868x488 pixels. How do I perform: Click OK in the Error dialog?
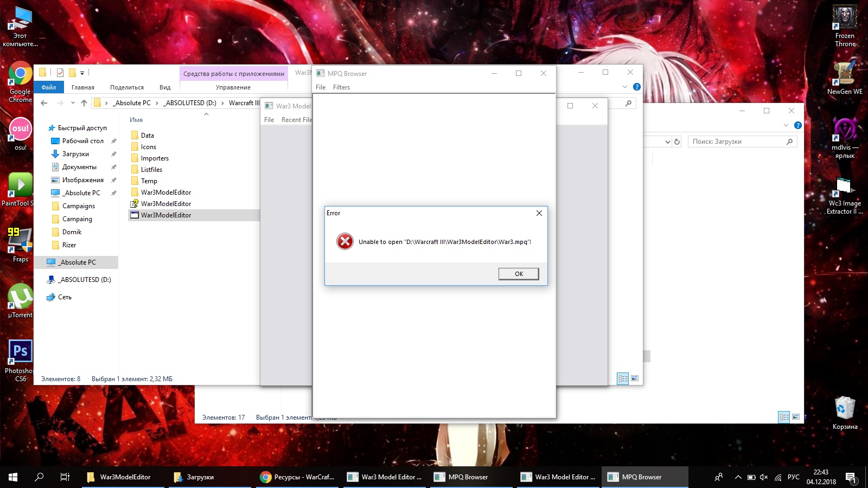[x=519, y=274]
